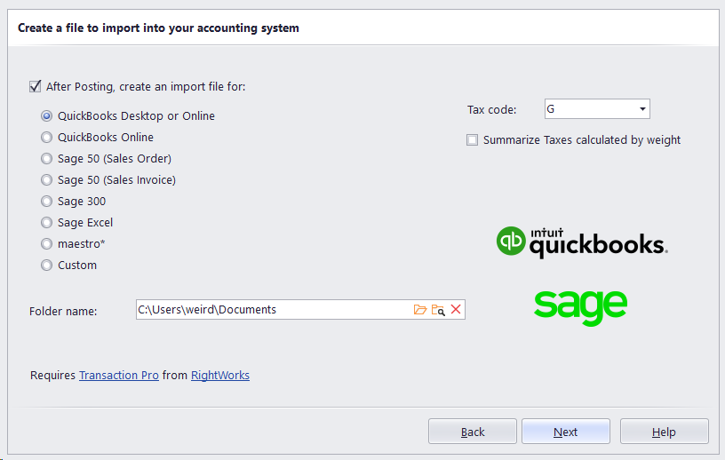Screen dimensions: 725x460
Task: Select QuickBooks Desktop or Online option
Action: coord(47,116)
